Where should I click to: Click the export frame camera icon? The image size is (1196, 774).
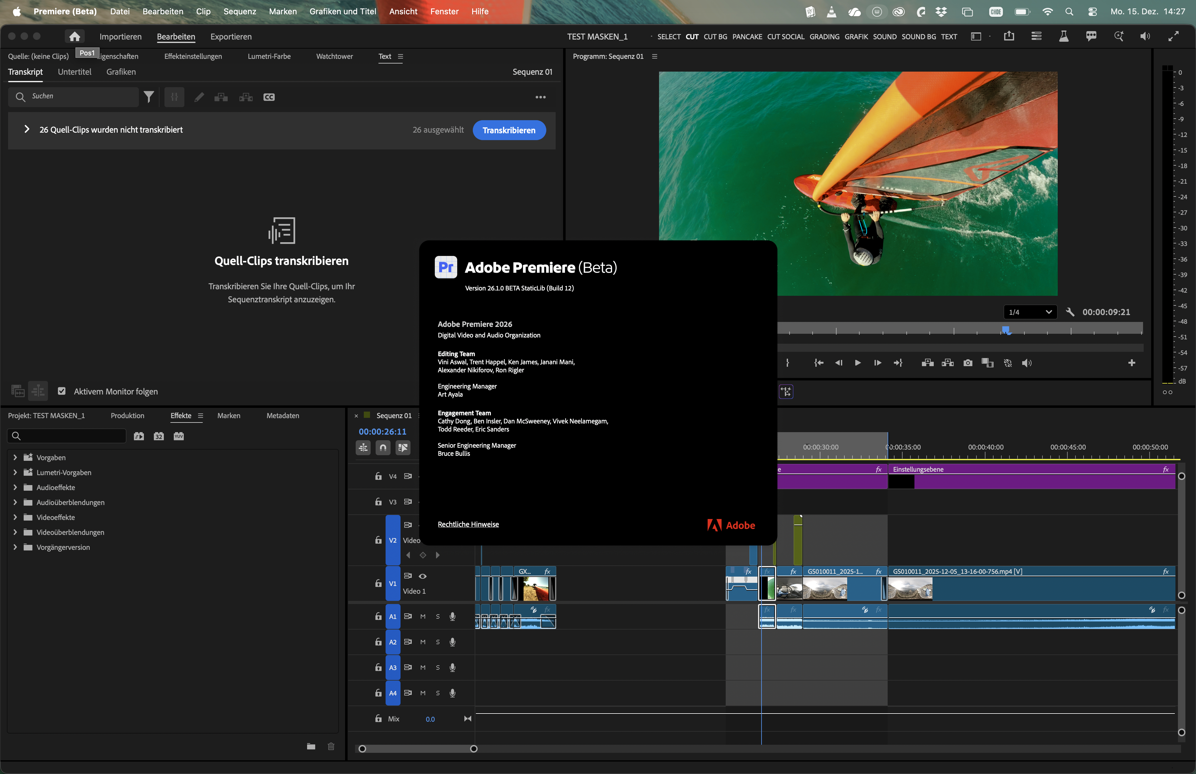click(967, 363)
